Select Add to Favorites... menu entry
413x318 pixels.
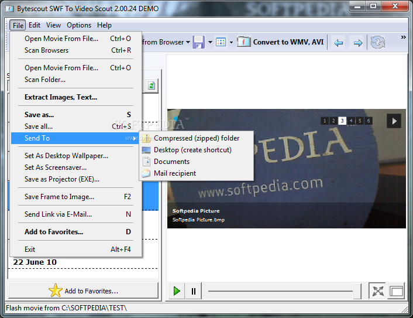(x=76, y=232)
